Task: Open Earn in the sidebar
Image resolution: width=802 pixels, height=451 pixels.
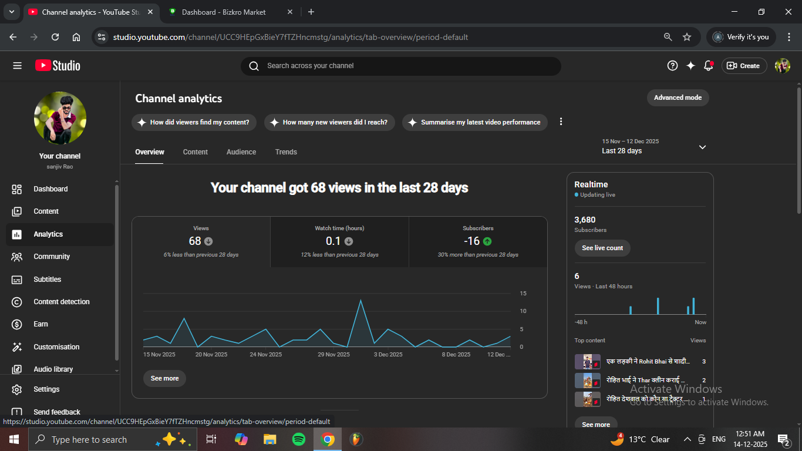Action: pyautogui.click(x=41, y=324)
